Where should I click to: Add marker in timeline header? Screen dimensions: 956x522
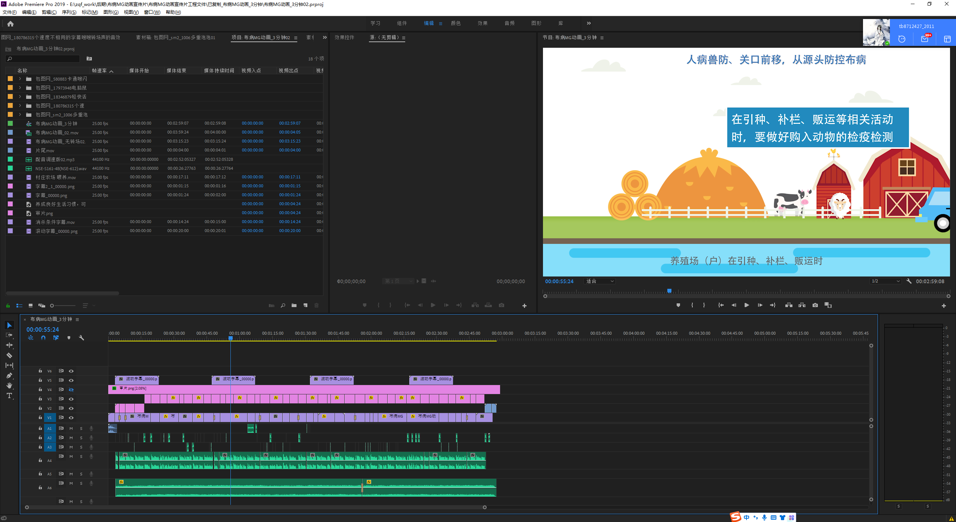point(69,338)
